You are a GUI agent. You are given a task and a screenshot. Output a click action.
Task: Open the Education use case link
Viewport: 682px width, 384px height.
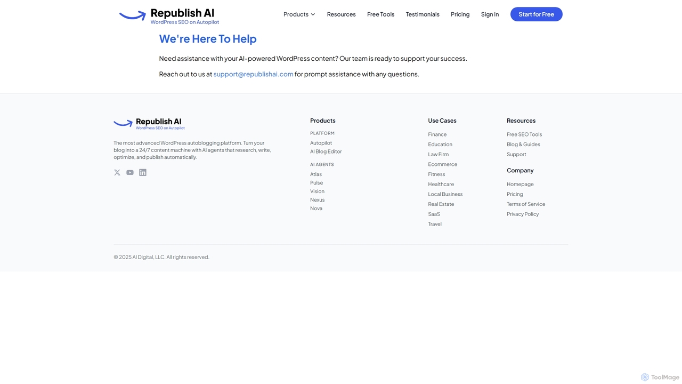440,145
